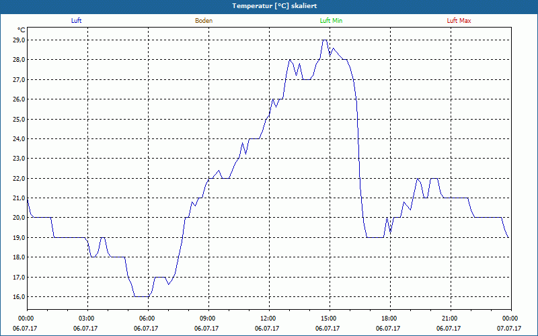Click the 15:00 time axis label
Image resolution: width=538 pixels, height=336 pixels.
330,319
